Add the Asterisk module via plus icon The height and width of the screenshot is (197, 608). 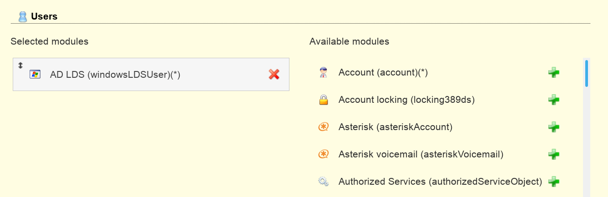coord(554,127)
